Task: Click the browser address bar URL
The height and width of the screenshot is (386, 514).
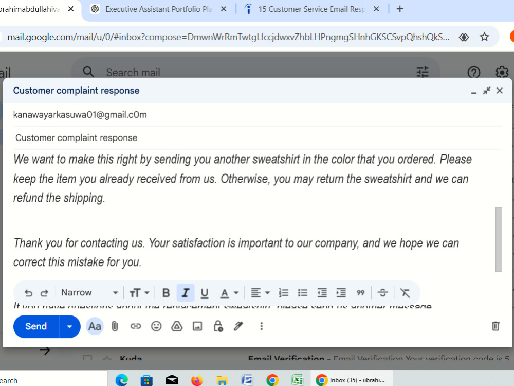Action: [228, 37]
